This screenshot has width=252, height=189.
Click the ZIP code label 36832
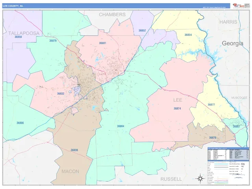pos(61,94)
